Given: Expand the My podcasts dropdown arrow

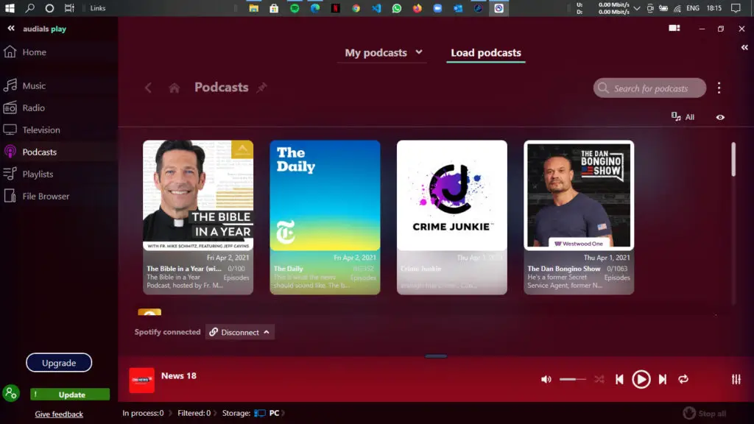Looking at the screenshot, I should click(419, 52).
